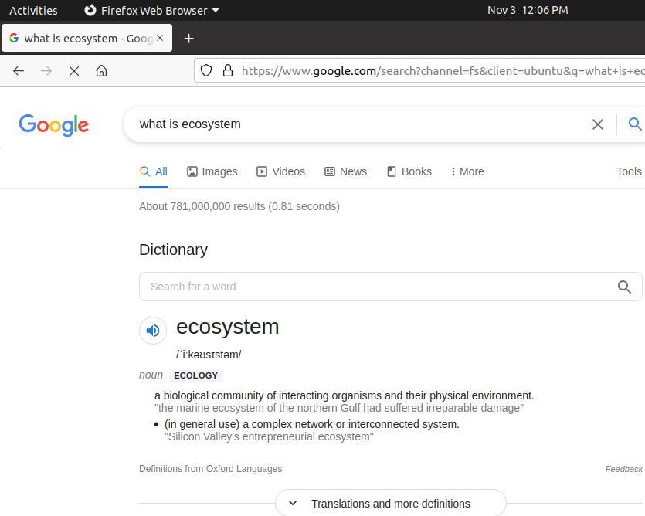This screenshot has height=516, width=645.
Task: Go to the Firefox home page
Action: pyautogui.click(x=101, y=71)
